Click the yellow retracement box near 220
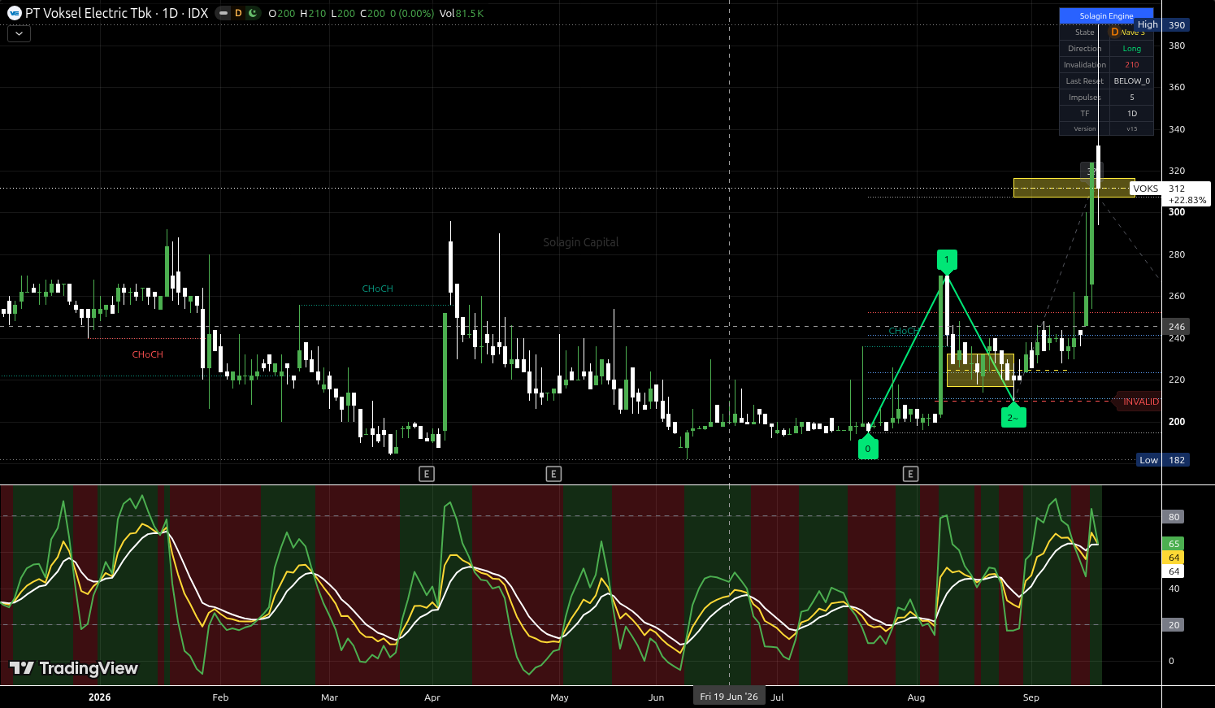The width and height of the screenshot is (1215, 708). click(x=980, y=370)
